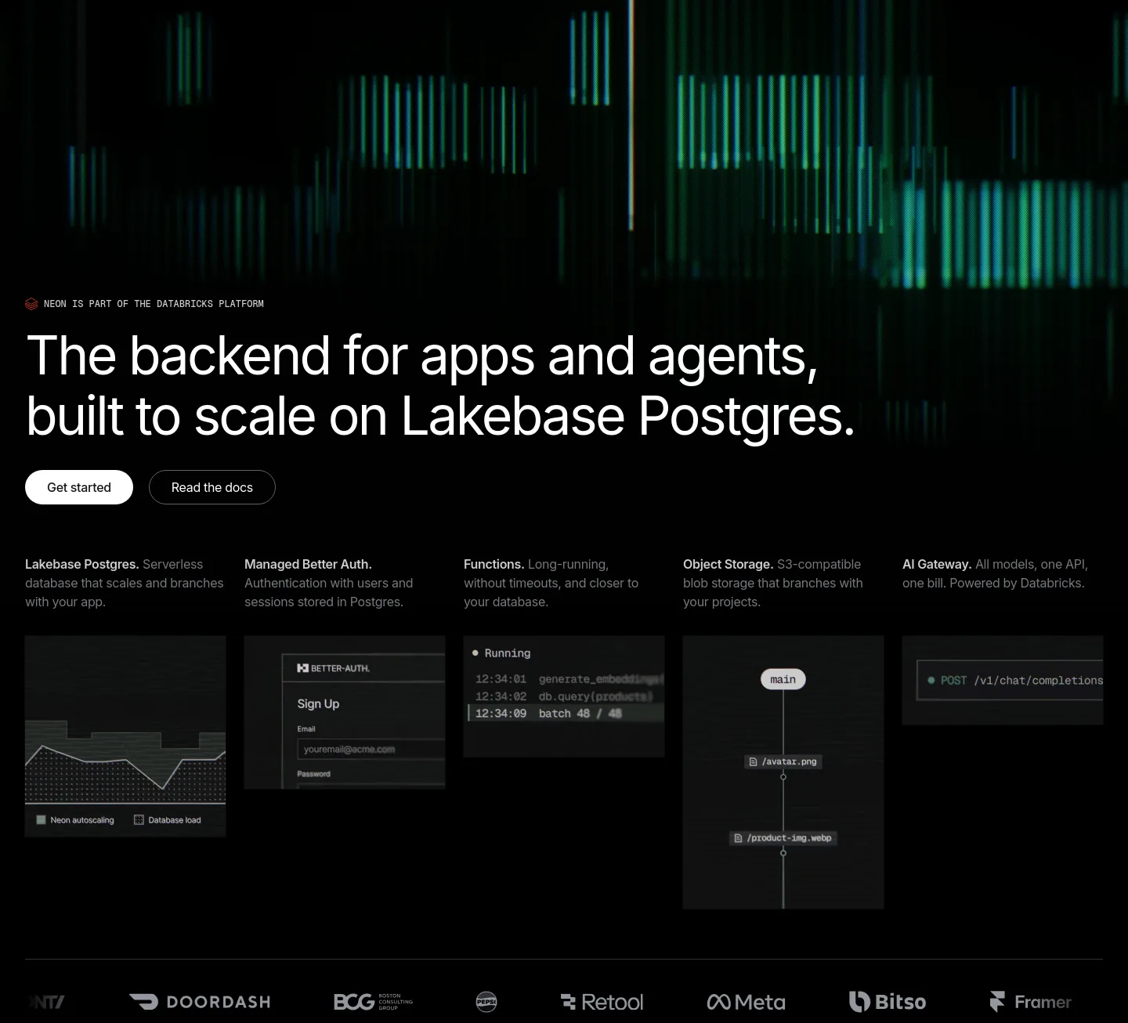Click the Pepsi logo

click(x=486, y=1002)
